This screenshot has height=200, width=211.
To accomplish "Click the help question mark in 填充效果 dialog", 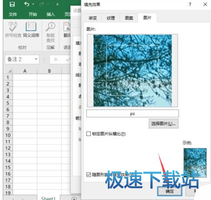I will pyautogui.click(x=190, y=4).
